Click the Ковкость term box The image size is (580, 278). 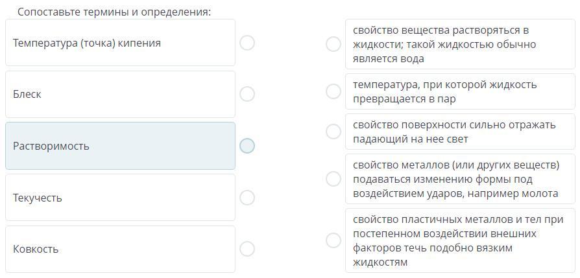click(x=120, y=249)
